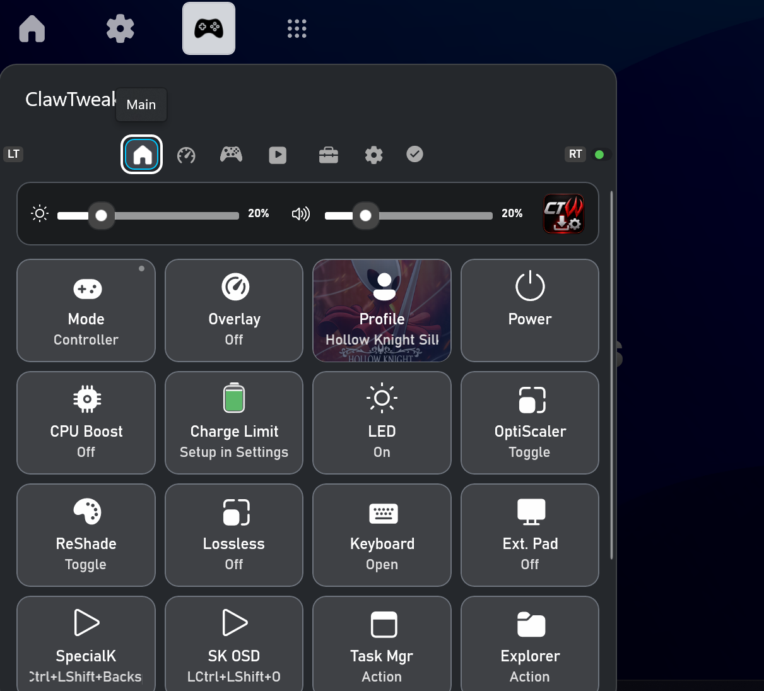Change the Mode Controller tile
Image resolution: width=764 pixels, height=691 pixels.
click(86, 310)
